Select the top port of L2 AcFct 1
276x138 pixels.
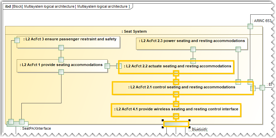pos(61,60)
